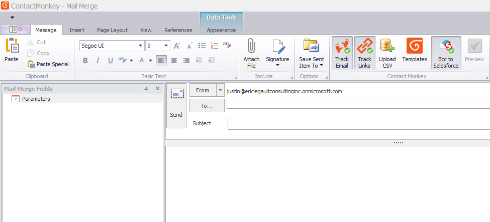Decrease paragraph indent
Viewport: 490px width, 222px height.
199,61
